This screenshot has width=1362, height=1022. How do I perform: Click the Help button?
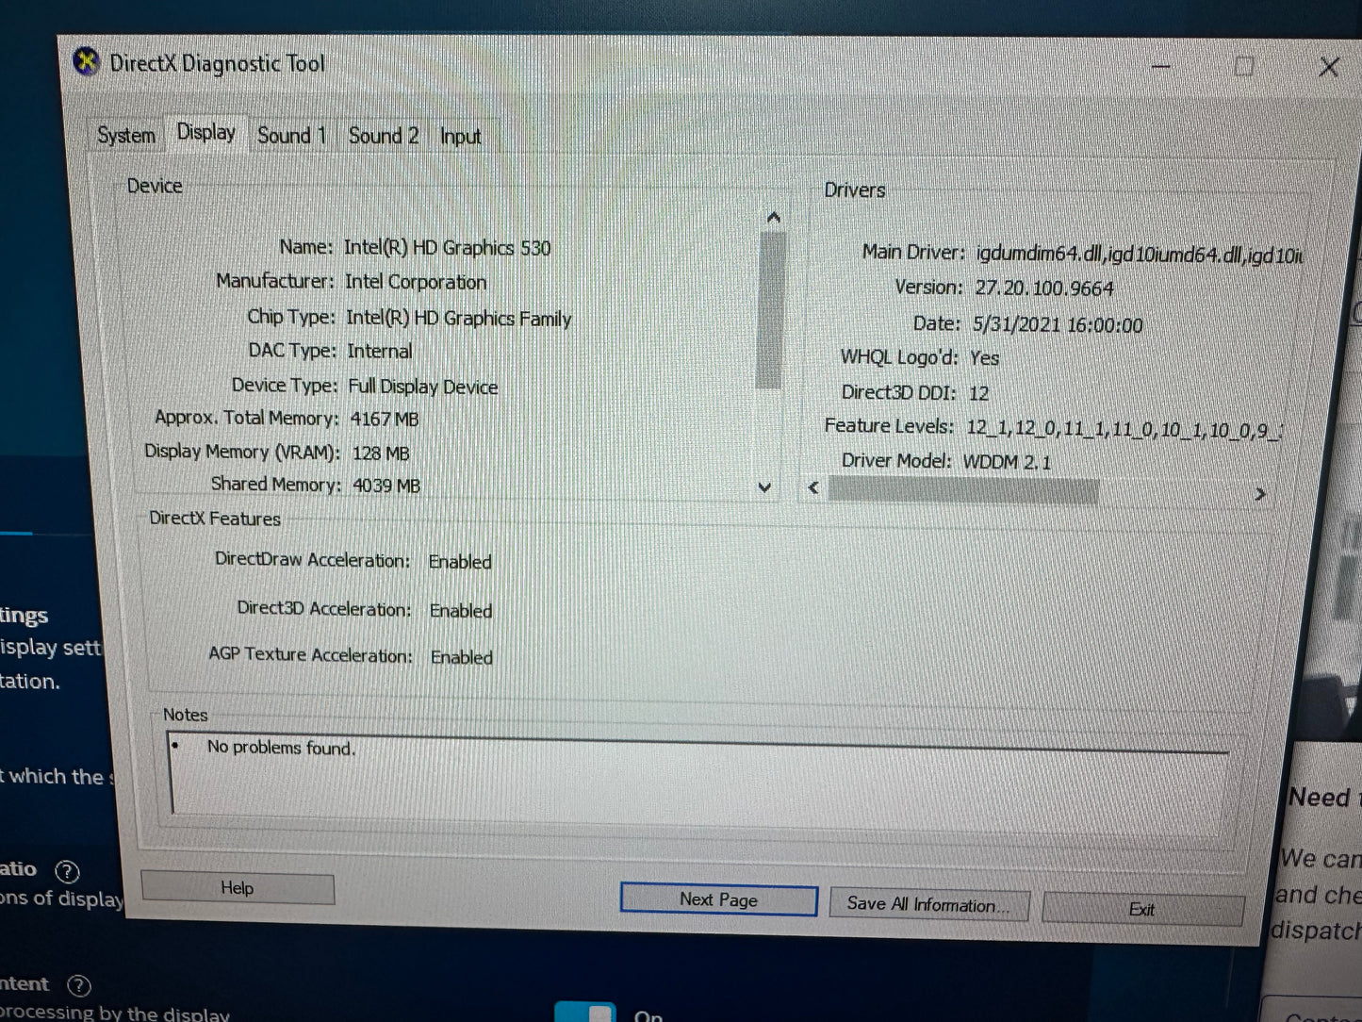pyautogui.click(x=237, y=887)
